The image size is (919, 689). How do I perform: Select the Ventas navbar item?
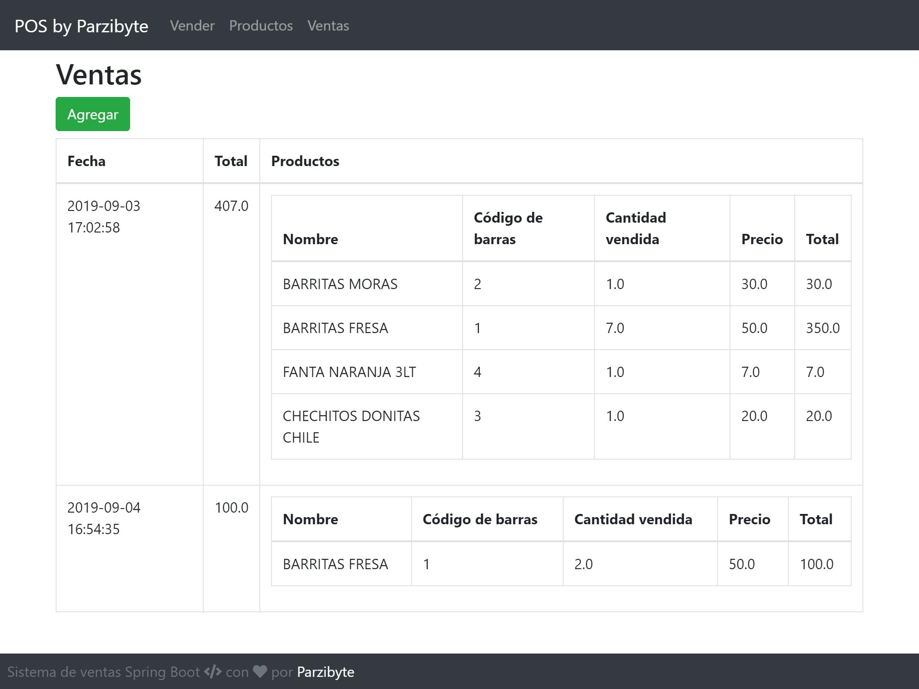coord(328,26)
